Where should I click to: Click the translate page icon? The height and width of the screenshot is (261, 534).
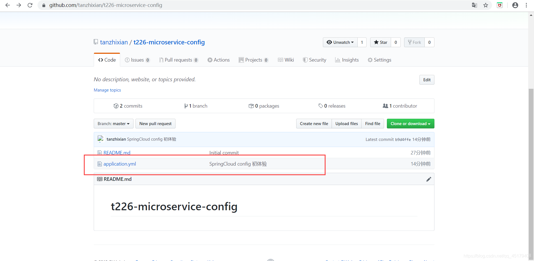(x=474, y=5)
